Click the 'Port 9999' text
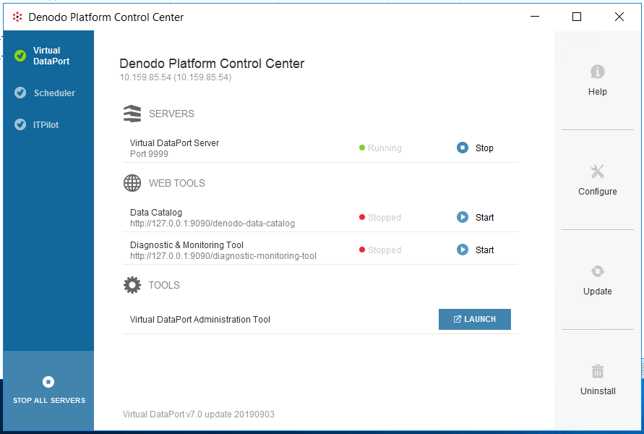The image size is (644, 434). coord(149,153)
